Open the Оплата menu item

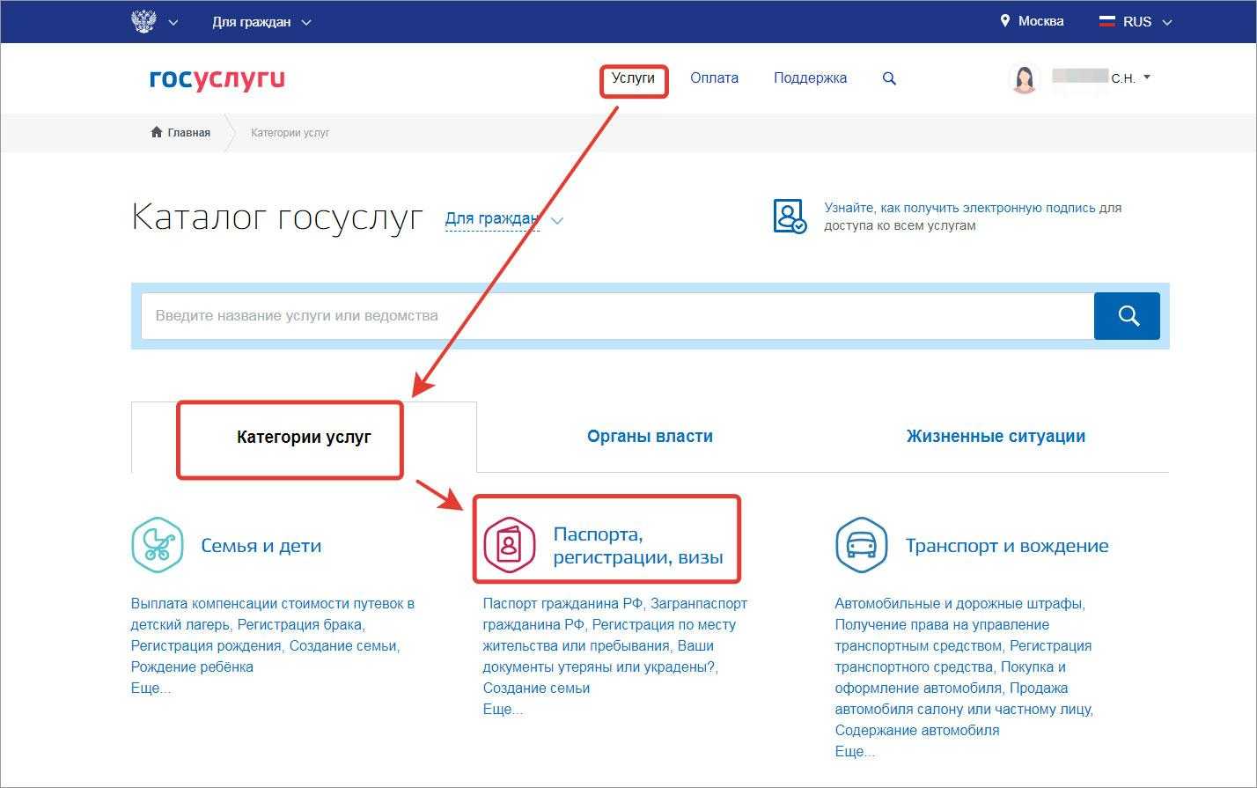pos(714,78)
